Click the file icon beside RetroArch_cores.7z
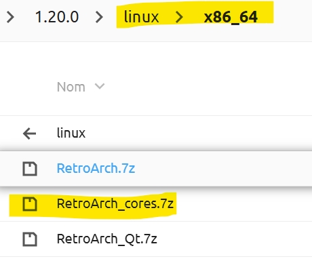The image size is (312, 261). [30, 204]
